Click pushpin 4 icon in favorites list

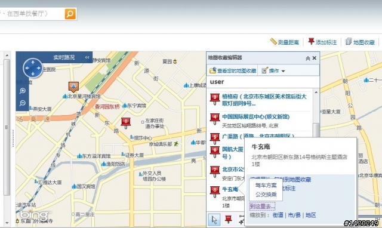click(215, 119)
